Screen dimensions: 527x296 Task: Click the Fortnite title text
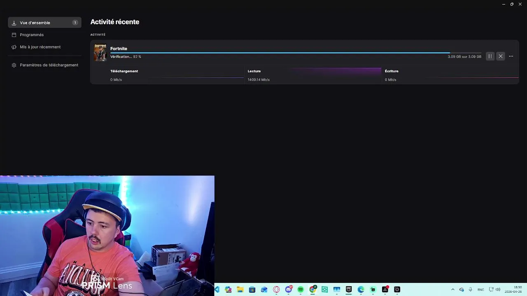(119, 49)
